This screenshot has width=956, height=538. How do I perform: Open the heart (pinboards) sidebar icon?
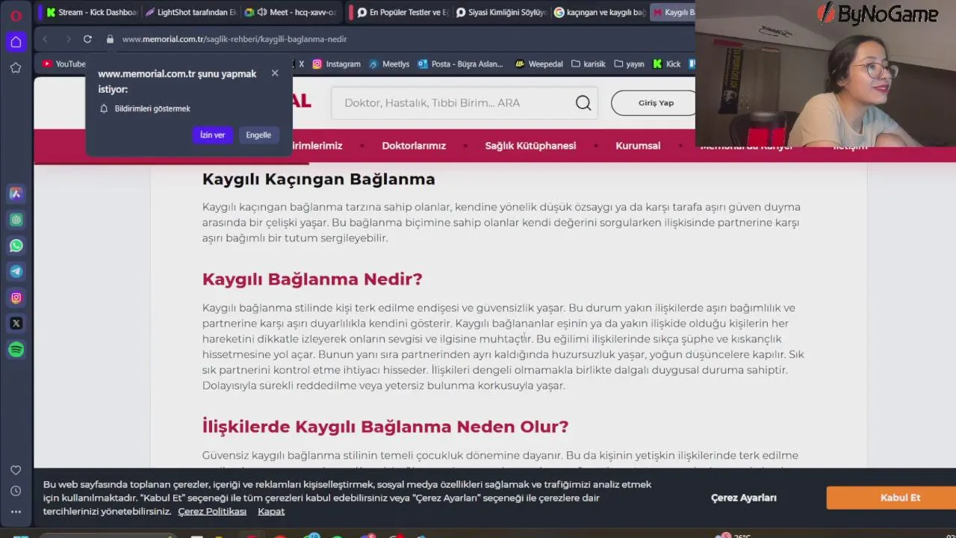[16, 470]
